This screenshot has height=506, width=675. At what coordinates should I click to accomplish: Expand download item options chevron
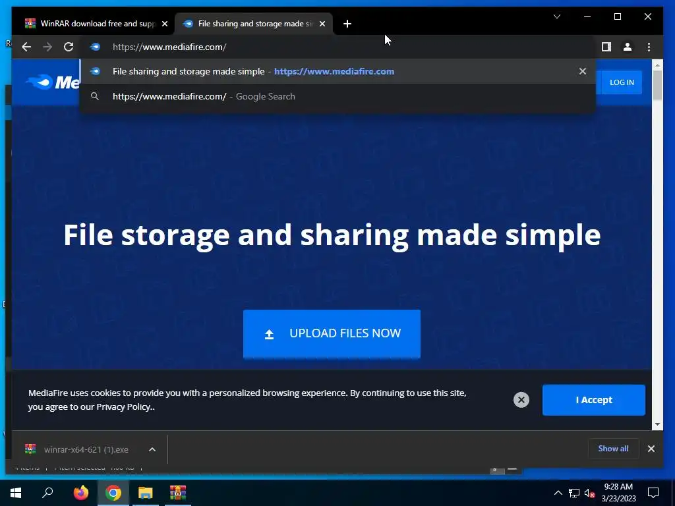152,449
